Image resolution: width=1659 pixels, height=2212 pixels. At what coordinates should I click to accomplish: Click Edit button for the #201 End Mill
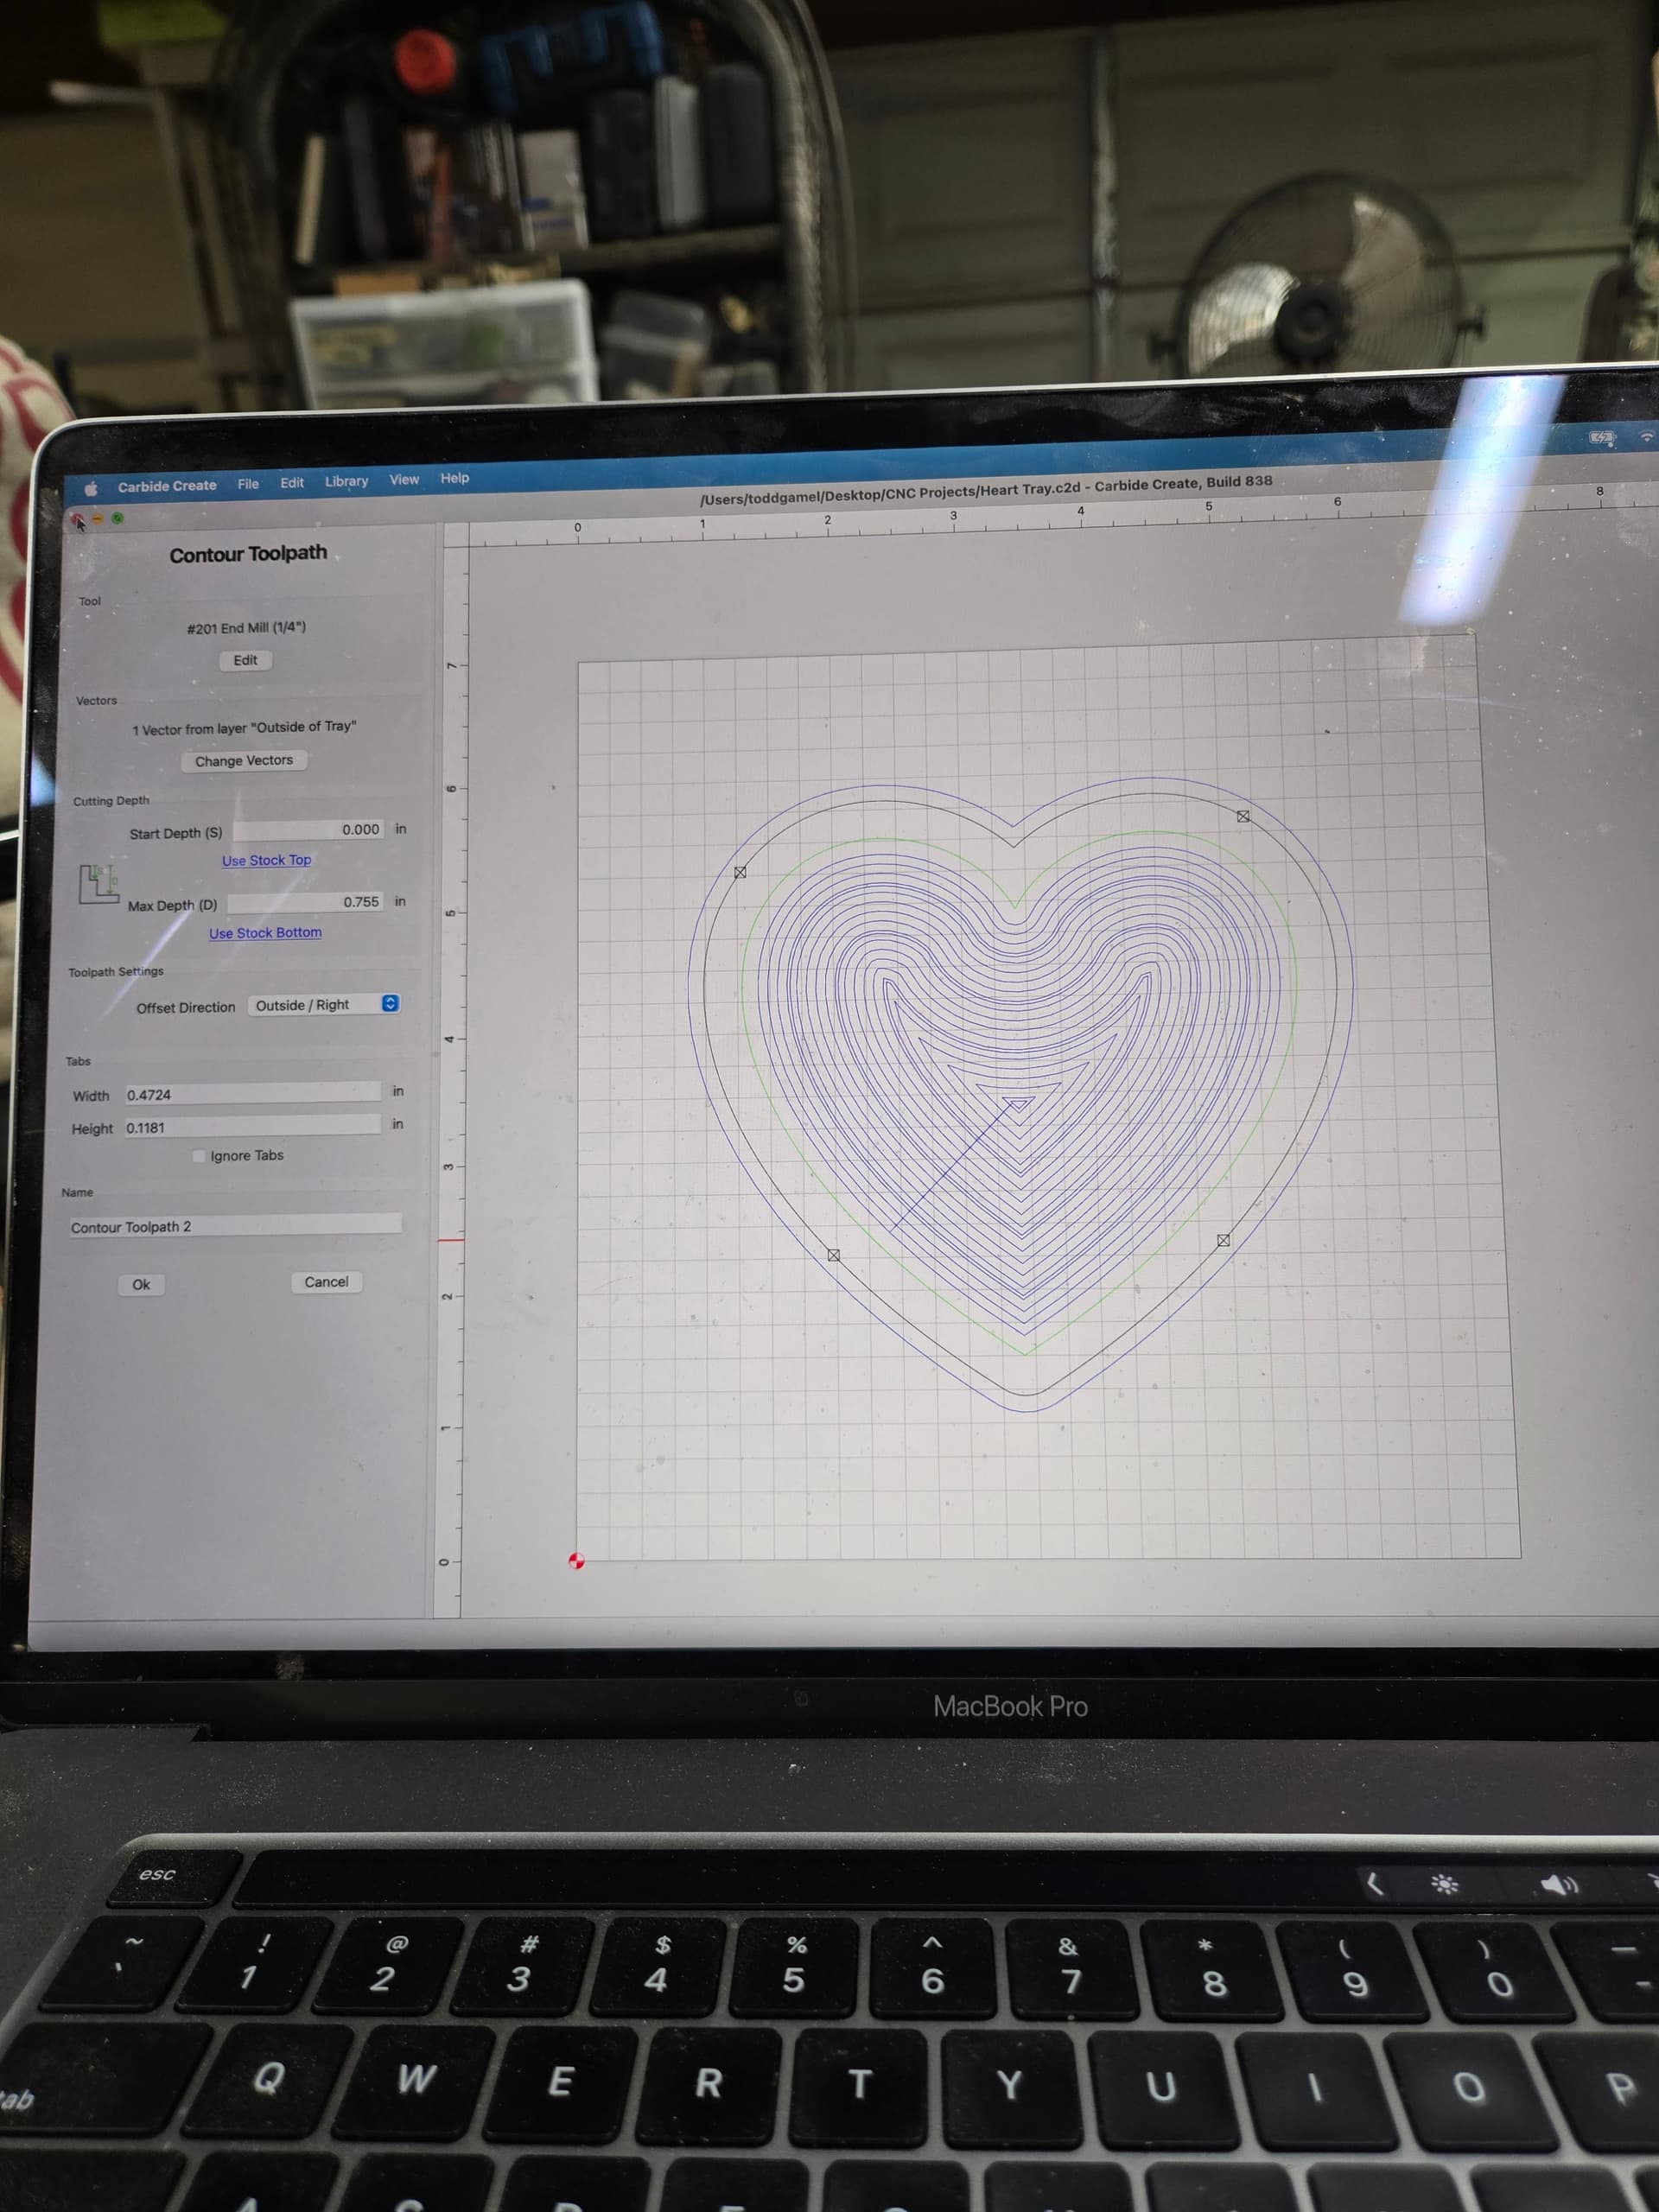coord(245,660)
